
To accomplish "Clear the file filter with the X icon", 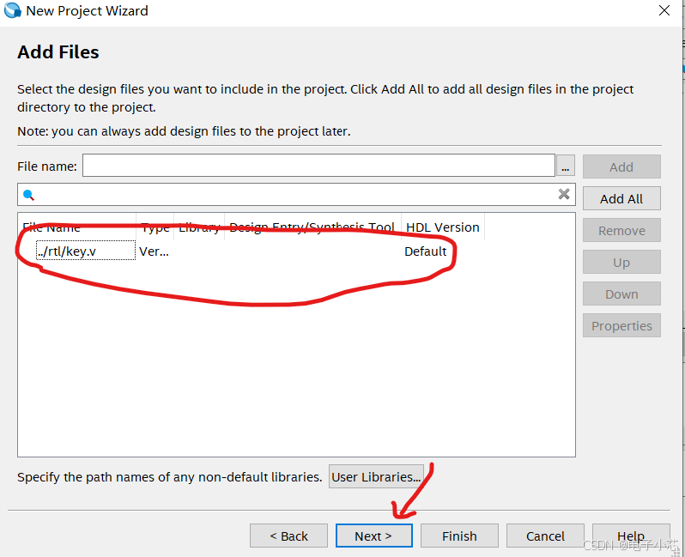I will 564,194.
